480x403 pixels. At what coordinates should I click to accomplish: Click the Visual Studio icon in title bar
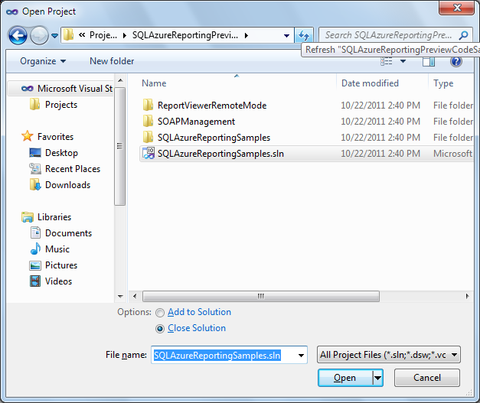12,11
